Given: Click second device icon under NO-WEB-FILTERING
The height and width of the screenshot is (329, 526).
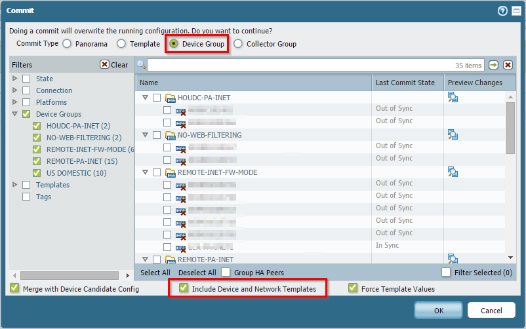Looking at the screenshot, I should (x=181, y=161).
